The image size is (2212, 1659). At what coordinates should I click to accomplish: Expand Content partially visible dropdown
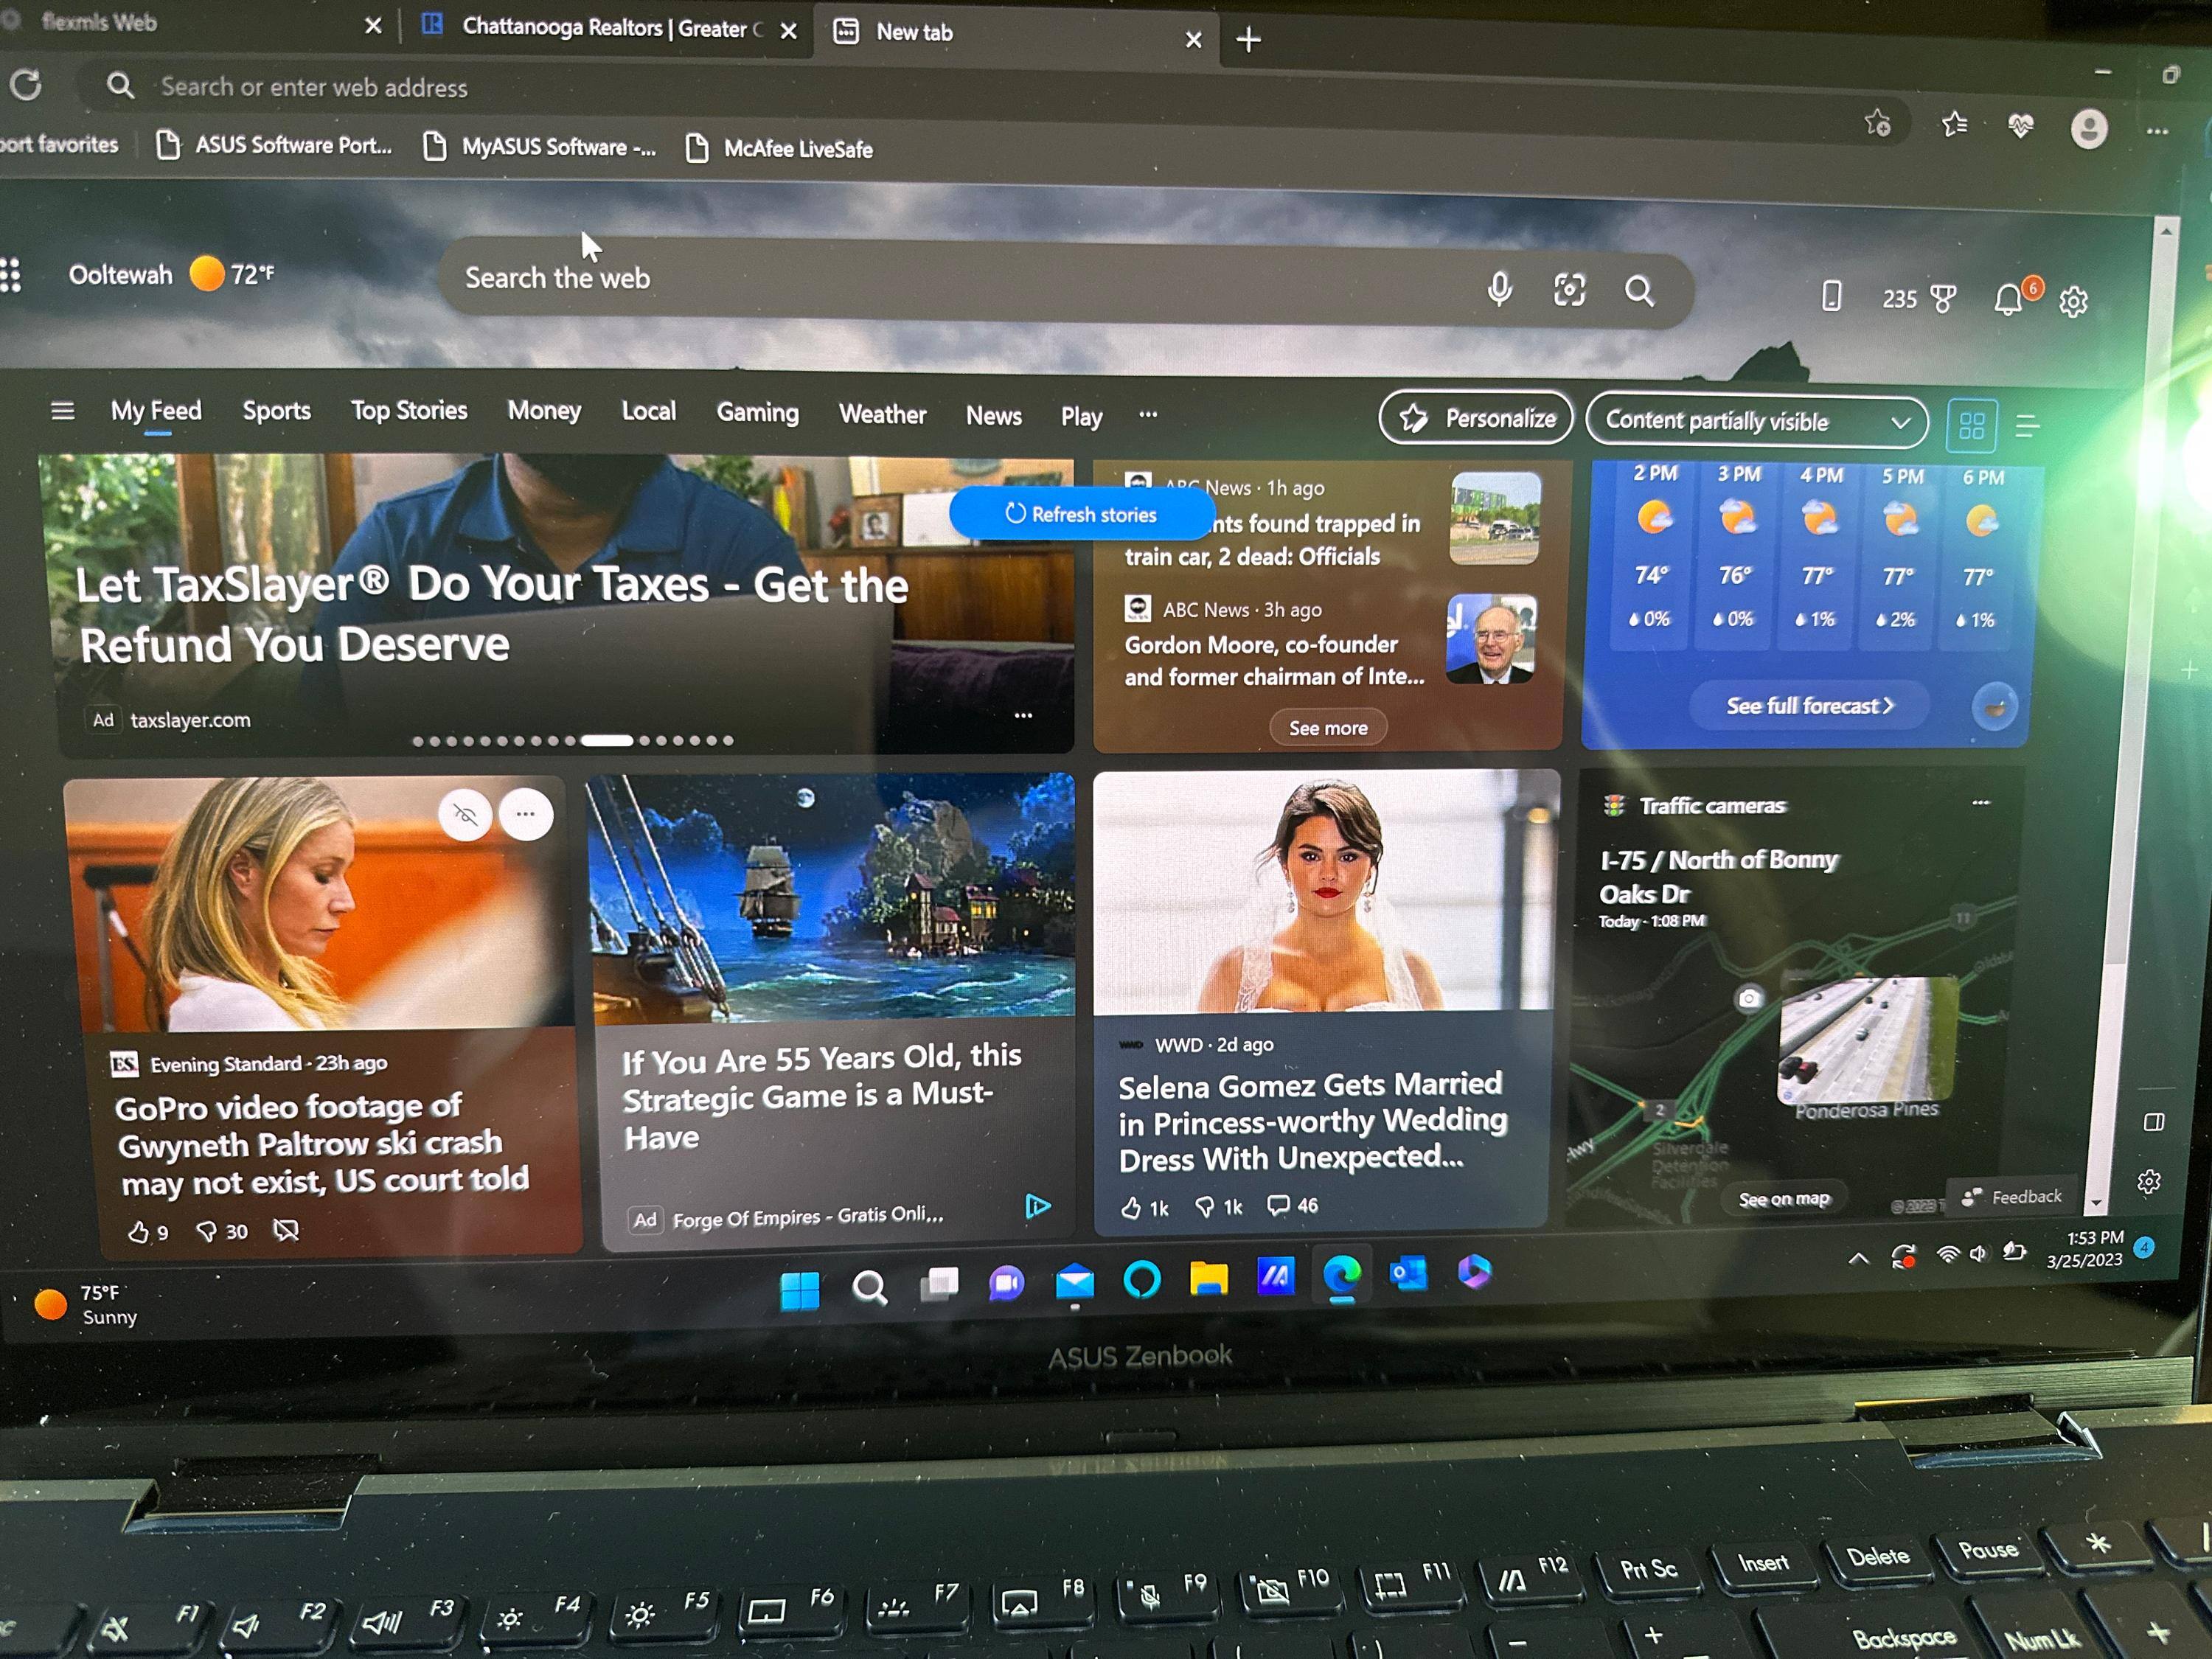click(x=1756, y=422)
